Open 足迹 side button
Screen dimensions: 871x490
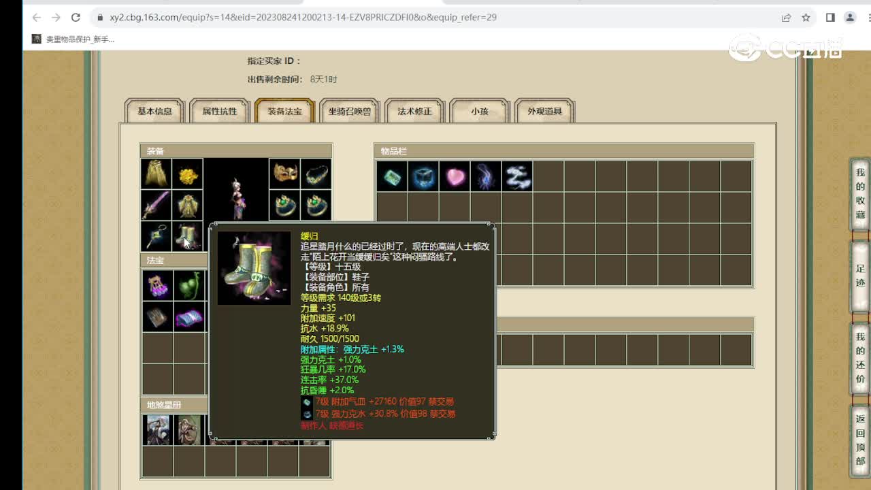tap(860, 277)
